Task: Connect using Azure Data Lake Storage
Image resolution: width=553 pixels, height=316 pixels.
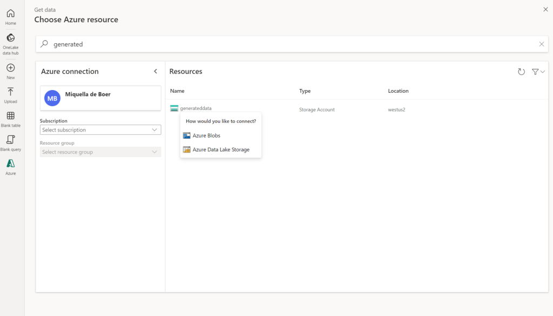Action: 216,150
